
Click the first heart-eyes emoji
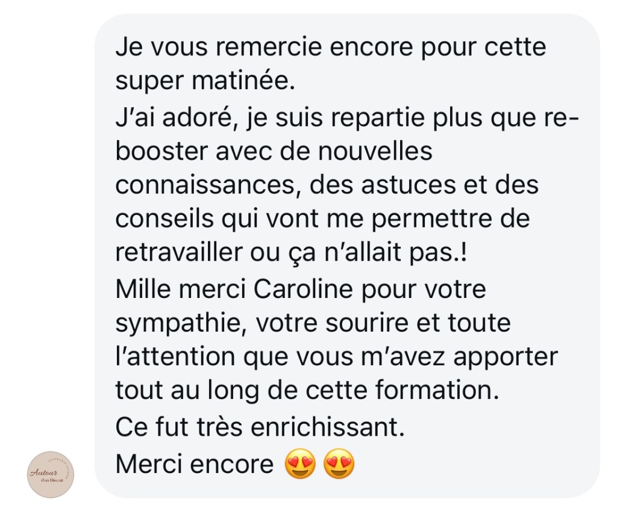[x=301, y=464]
